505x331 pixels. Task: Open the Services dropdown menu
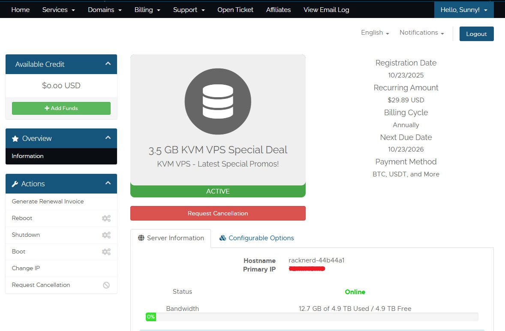pos(59,10)
